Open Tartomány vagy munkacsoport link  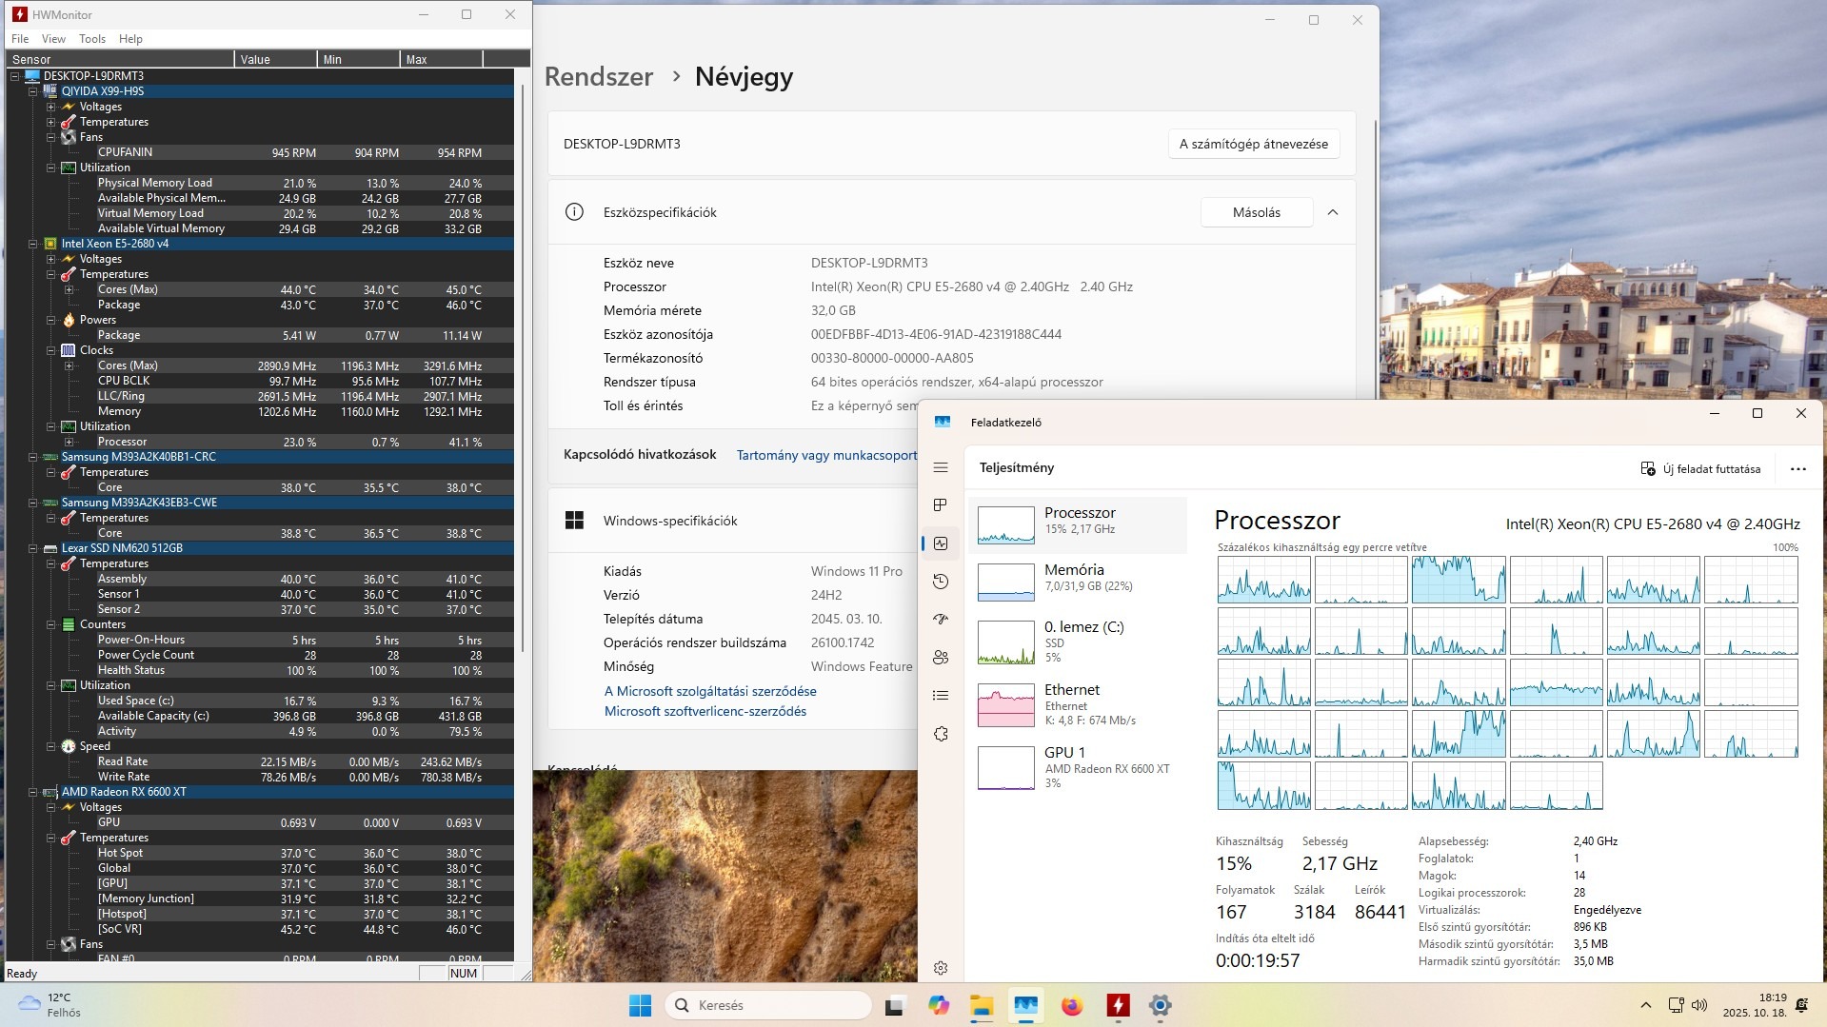(x=826, y=455)
